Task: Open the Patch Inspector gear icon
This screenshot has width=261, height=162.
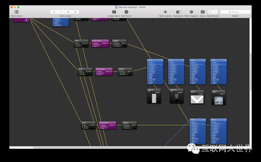Action: coord(191,12)
